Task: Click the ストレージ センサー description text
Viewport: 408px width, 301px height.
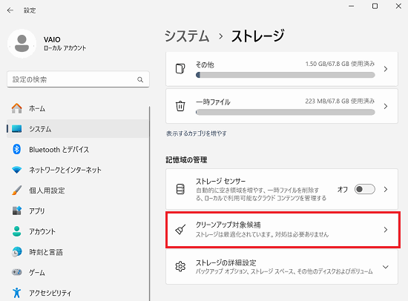Action: coord(261,194)
